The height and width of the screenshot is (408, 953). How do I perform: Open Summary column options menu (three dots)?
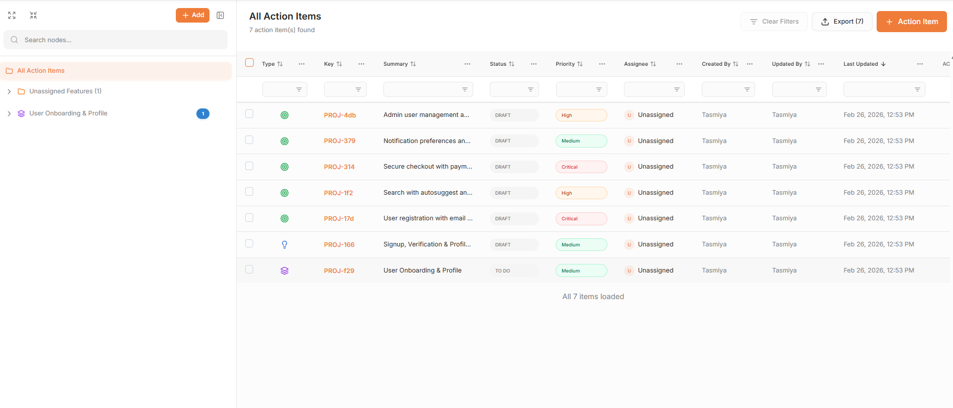467,64
